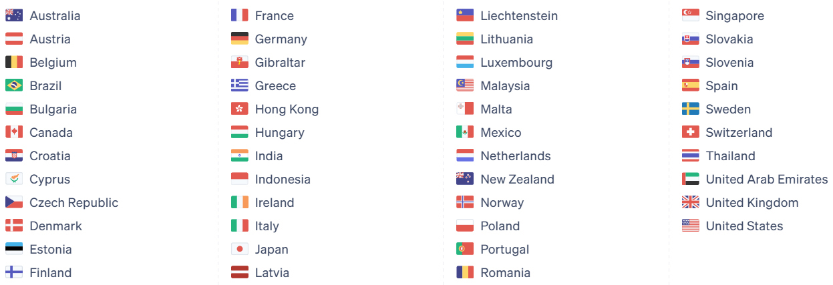The width and height of the screenshot is (833, 285).
Task: Click the Portugal flag icon
Action: (x=465, y=249)
